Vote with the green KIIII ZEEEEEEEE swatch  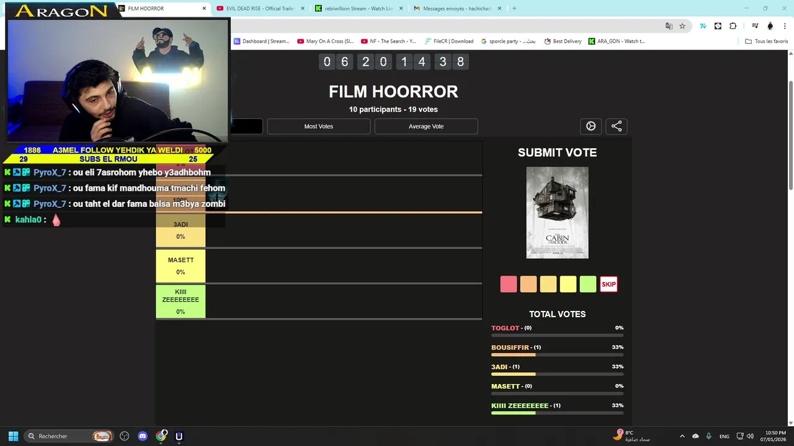pos(588,284)
